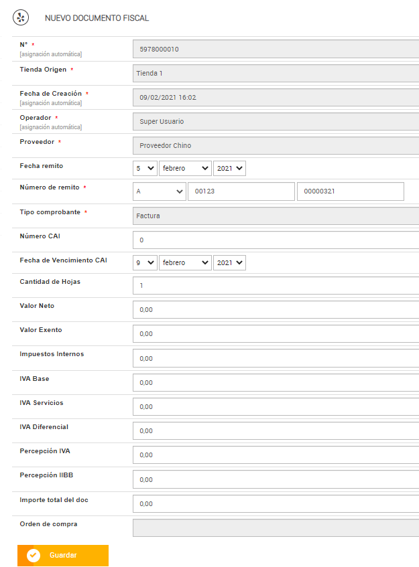The width and height of the screenshot is (419, 567).
Task: Focus the Importe total del doc field
Action: [276, 503]
